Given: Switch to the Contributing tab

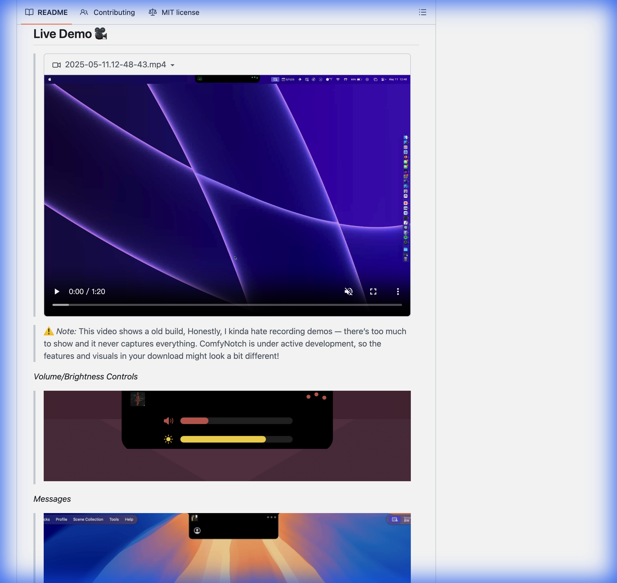Looking at the screenshot, I should [107, 12].
